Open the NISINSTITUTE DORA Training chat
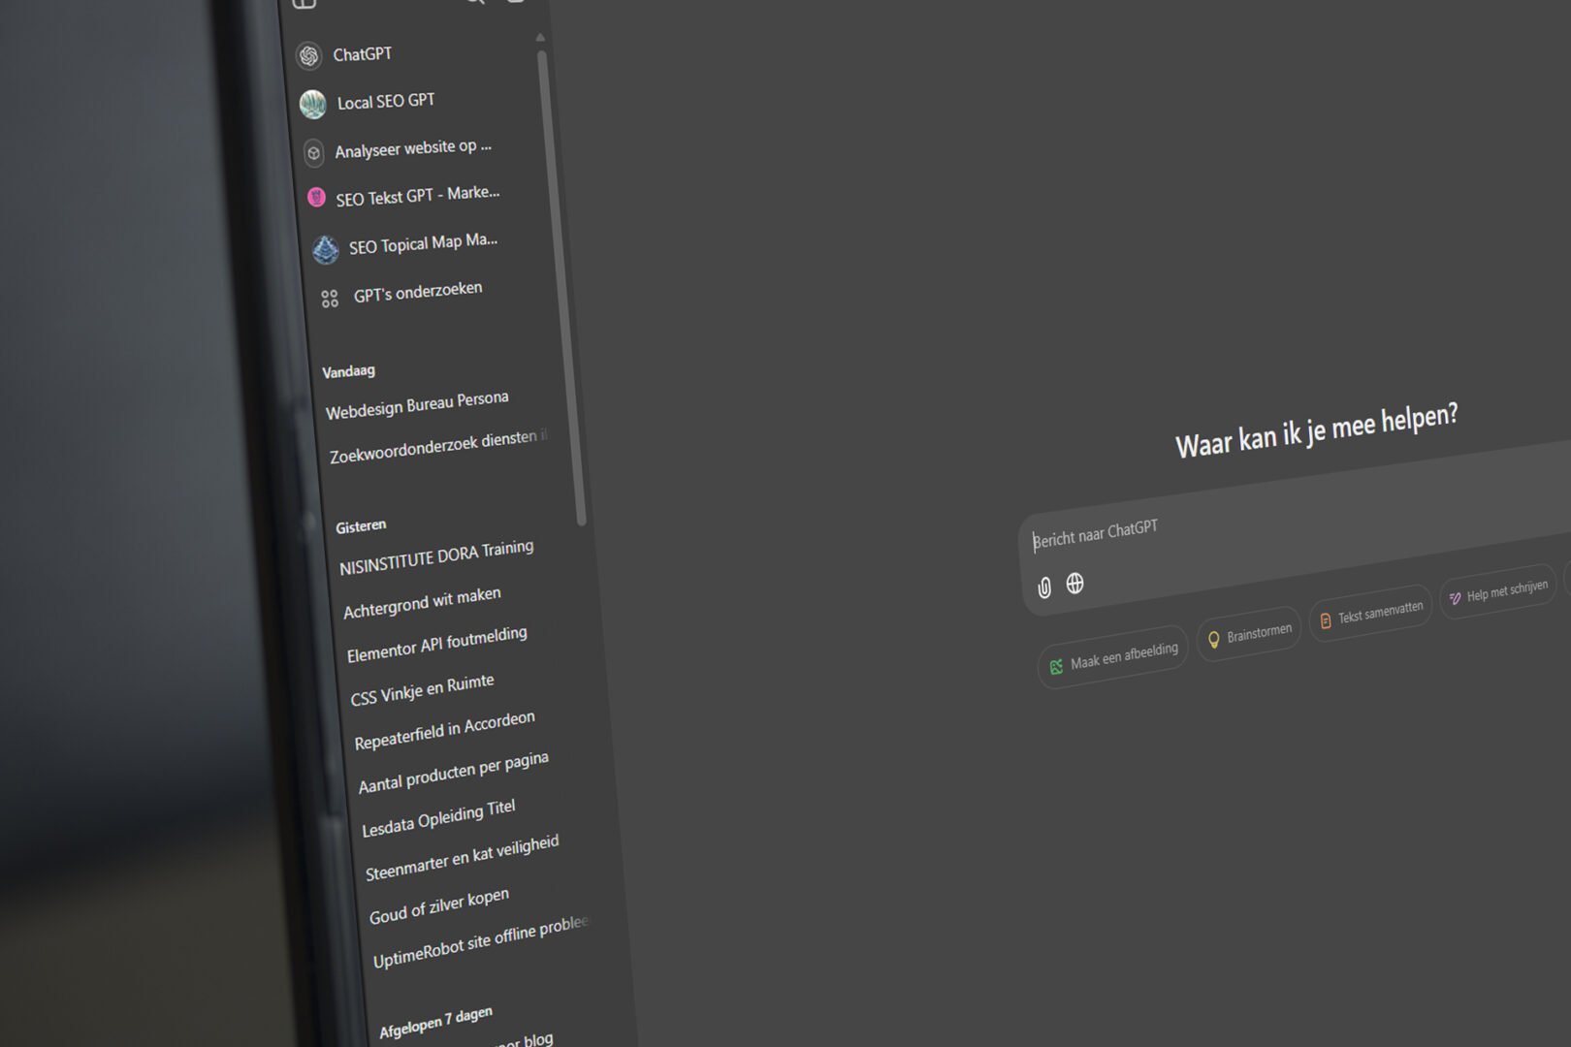Screen dimensions: 1571x1047 pyautogui.click(x=436, y=557)
